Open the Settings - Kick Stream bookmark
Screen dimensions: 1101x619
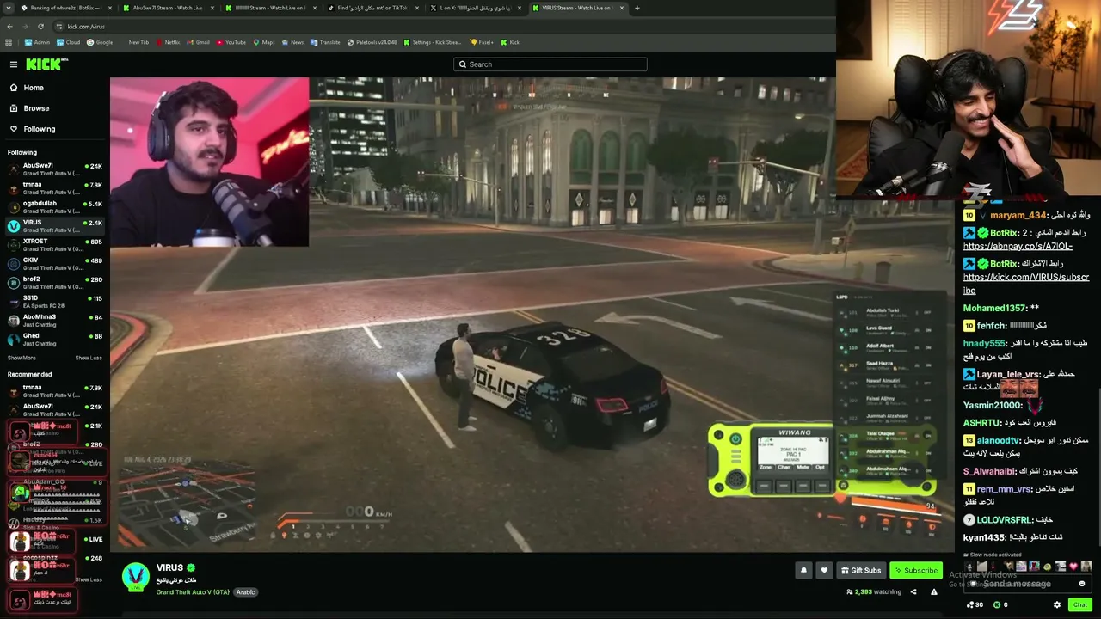pyautogui.click(x=433, y=42)
